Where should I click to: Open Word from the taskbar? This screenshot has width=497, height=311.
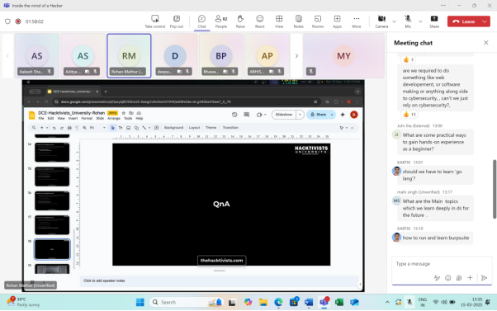(x=309, y=303)
